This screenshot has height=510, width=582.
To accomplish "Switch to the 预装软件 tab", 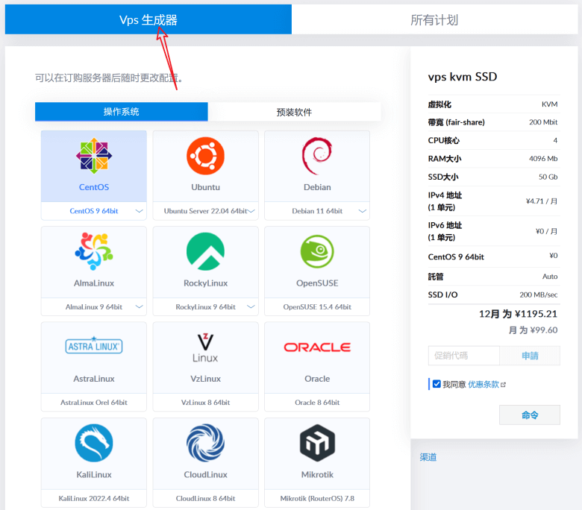I will [294, 112].
